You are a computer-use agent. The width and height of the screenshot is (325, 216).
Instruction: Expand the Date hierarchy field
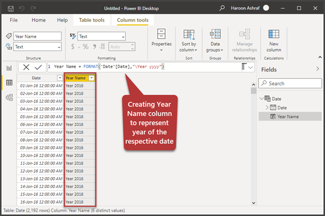click(x=267, y=107)
